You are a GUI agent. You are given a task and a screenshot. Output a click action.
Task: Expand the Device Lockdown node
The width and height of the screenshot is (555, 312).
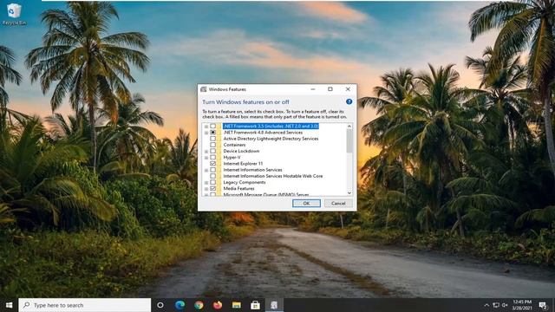tap(206, 152)
